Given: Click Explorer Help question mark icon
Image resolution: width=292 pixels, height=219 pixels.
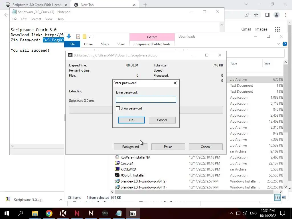Looking at the screenshot, I should click(285, 44).
